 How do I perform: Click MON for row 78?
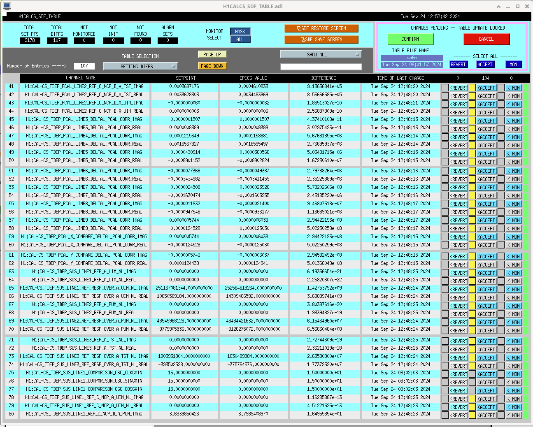[x=514, y=399]
